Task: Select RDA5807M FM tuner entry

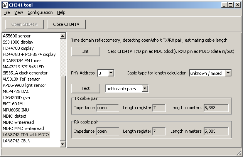Action: point(22,61)
